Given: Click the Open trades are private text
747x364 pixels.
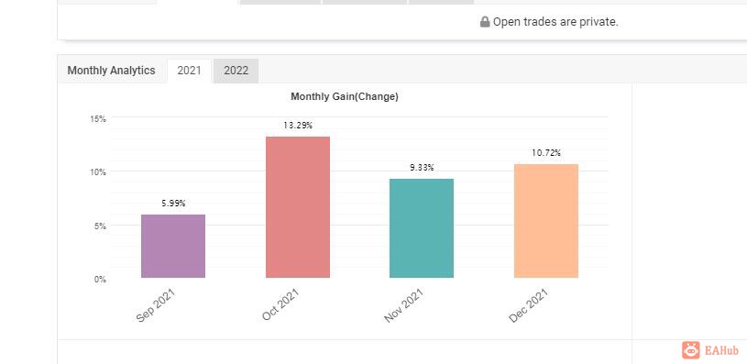Looking at the screenshot, I should coord(555,22).
